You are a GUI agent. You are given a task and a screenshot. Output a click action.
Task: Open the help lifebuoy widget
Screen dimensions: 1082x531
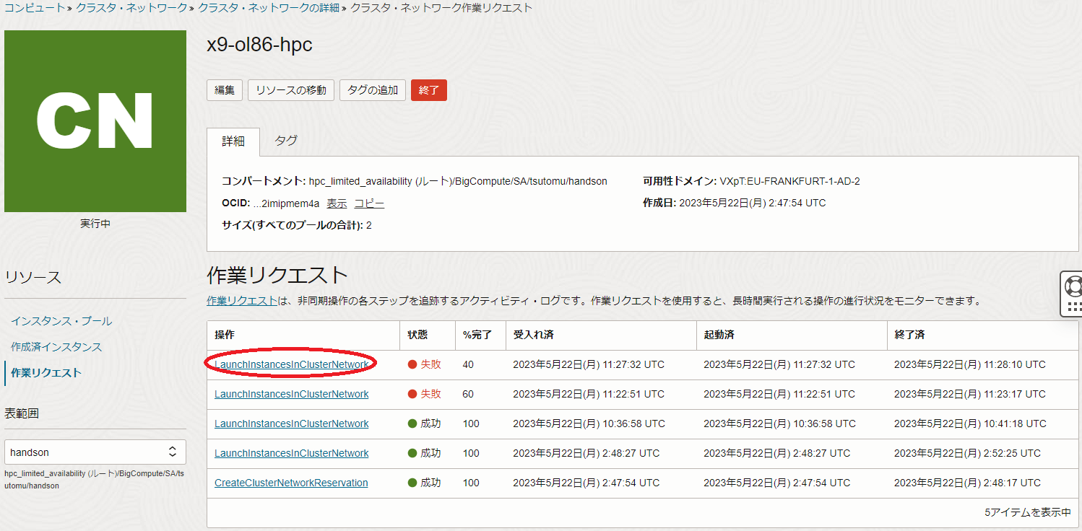click(x=1073, y=286)
